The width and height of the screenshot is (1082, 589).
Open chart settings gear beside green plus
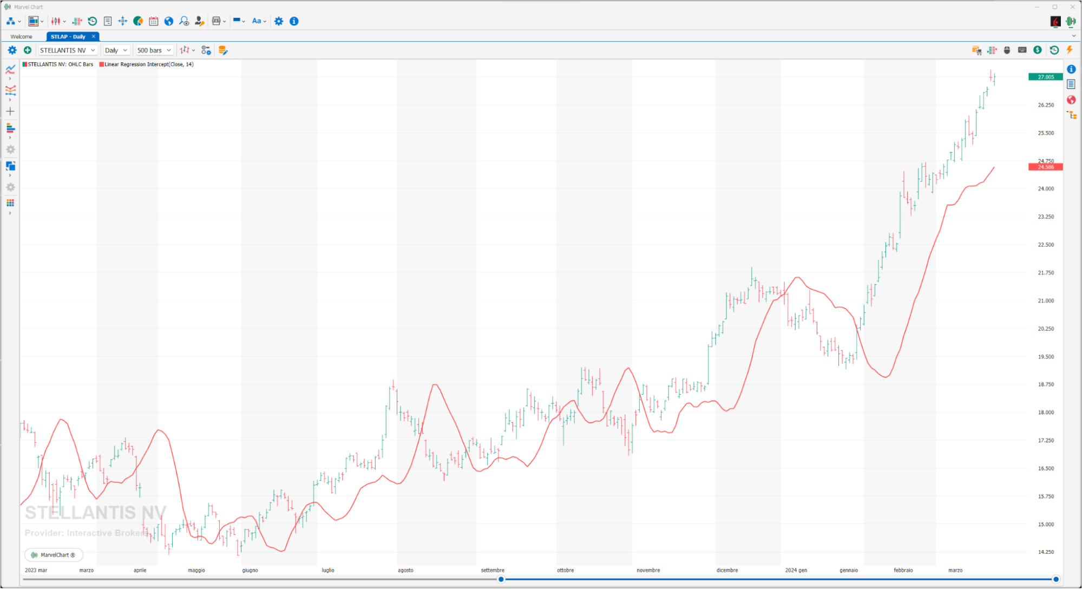12,50
